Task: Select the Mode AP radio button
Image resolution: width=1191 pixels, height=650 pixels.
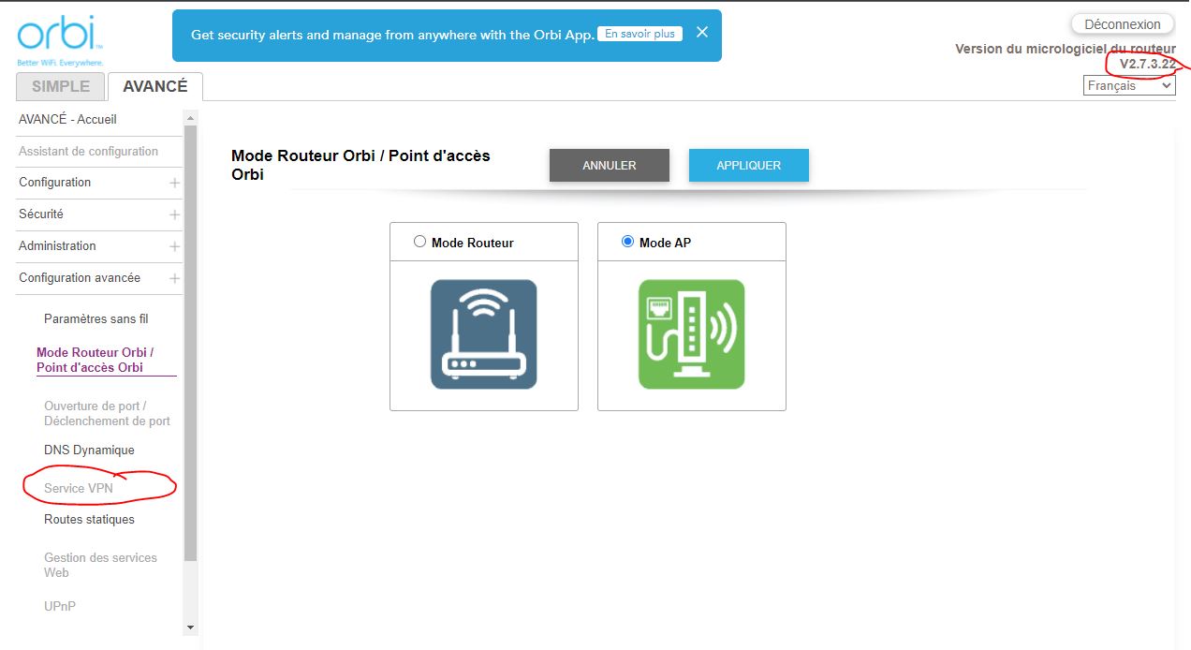Action: click(x=627, y=242)
